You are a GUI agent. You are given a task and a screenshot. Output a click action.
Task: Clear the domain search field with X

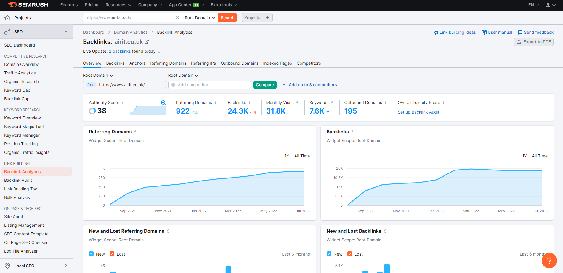tap(177, 17)
